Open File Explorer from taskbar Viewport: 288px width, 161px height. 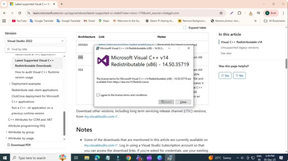click(x=87, y=158)
